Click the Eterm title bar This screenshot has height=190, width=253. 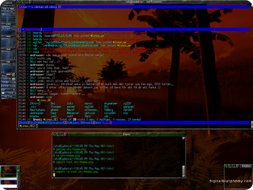pyautogui.click(x=126, y=134)
